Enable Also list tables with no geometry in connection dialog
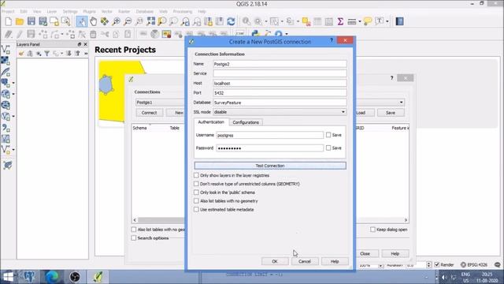The image size is (504, 284). pos(196,200)
